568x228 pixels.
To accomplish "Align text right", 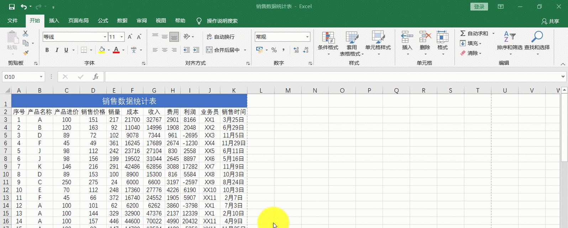I will 174,50.
